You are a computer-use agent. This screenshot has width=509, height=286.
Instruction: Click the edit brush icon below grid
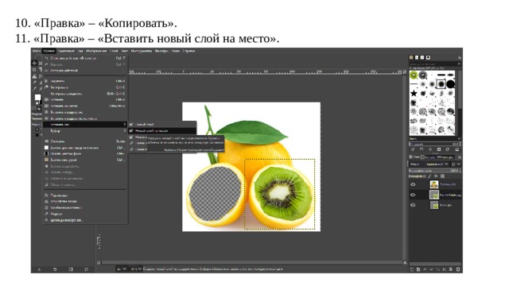tap(413, 149)
